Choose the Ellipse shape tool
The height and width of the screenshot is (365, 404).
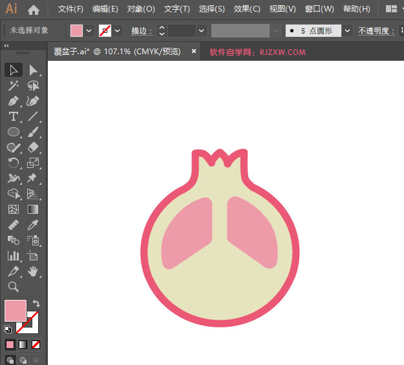pos(14,132)
